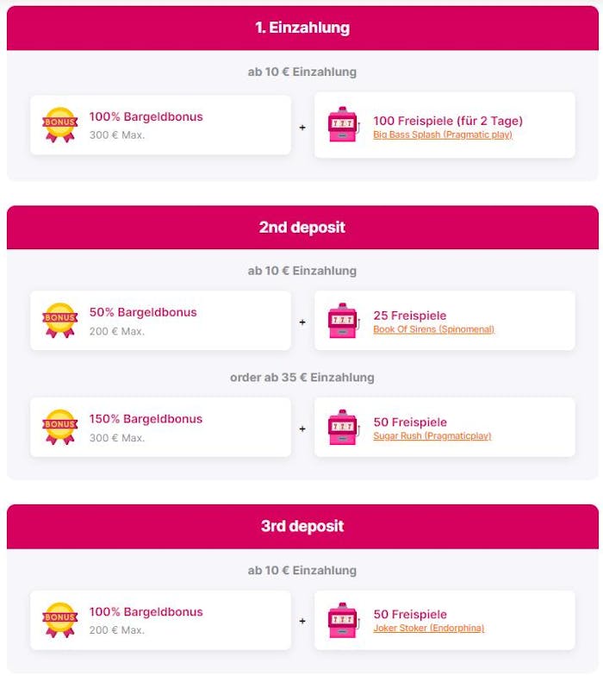
Task: Click the bonus badge icon beside 50% Bargeldbonus
Action: click(59, 321)
